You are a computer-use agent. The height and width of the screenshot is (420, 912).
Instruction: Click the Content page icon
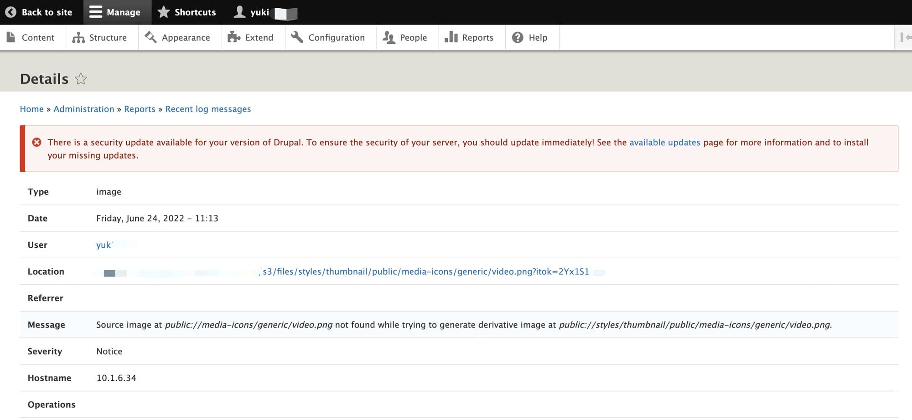(11, 37)
